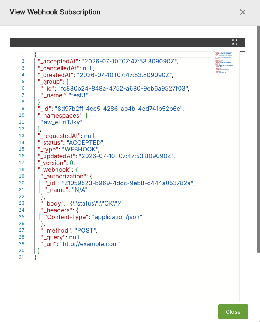Screen dimensions: 260x322
Task: Click the "_headers" key
Action: (x=57, y=210)
